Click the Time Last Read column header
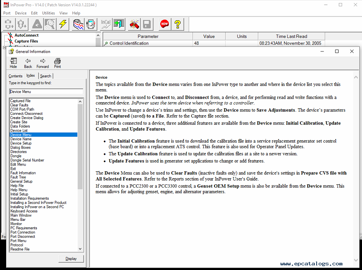 [292, 36]
